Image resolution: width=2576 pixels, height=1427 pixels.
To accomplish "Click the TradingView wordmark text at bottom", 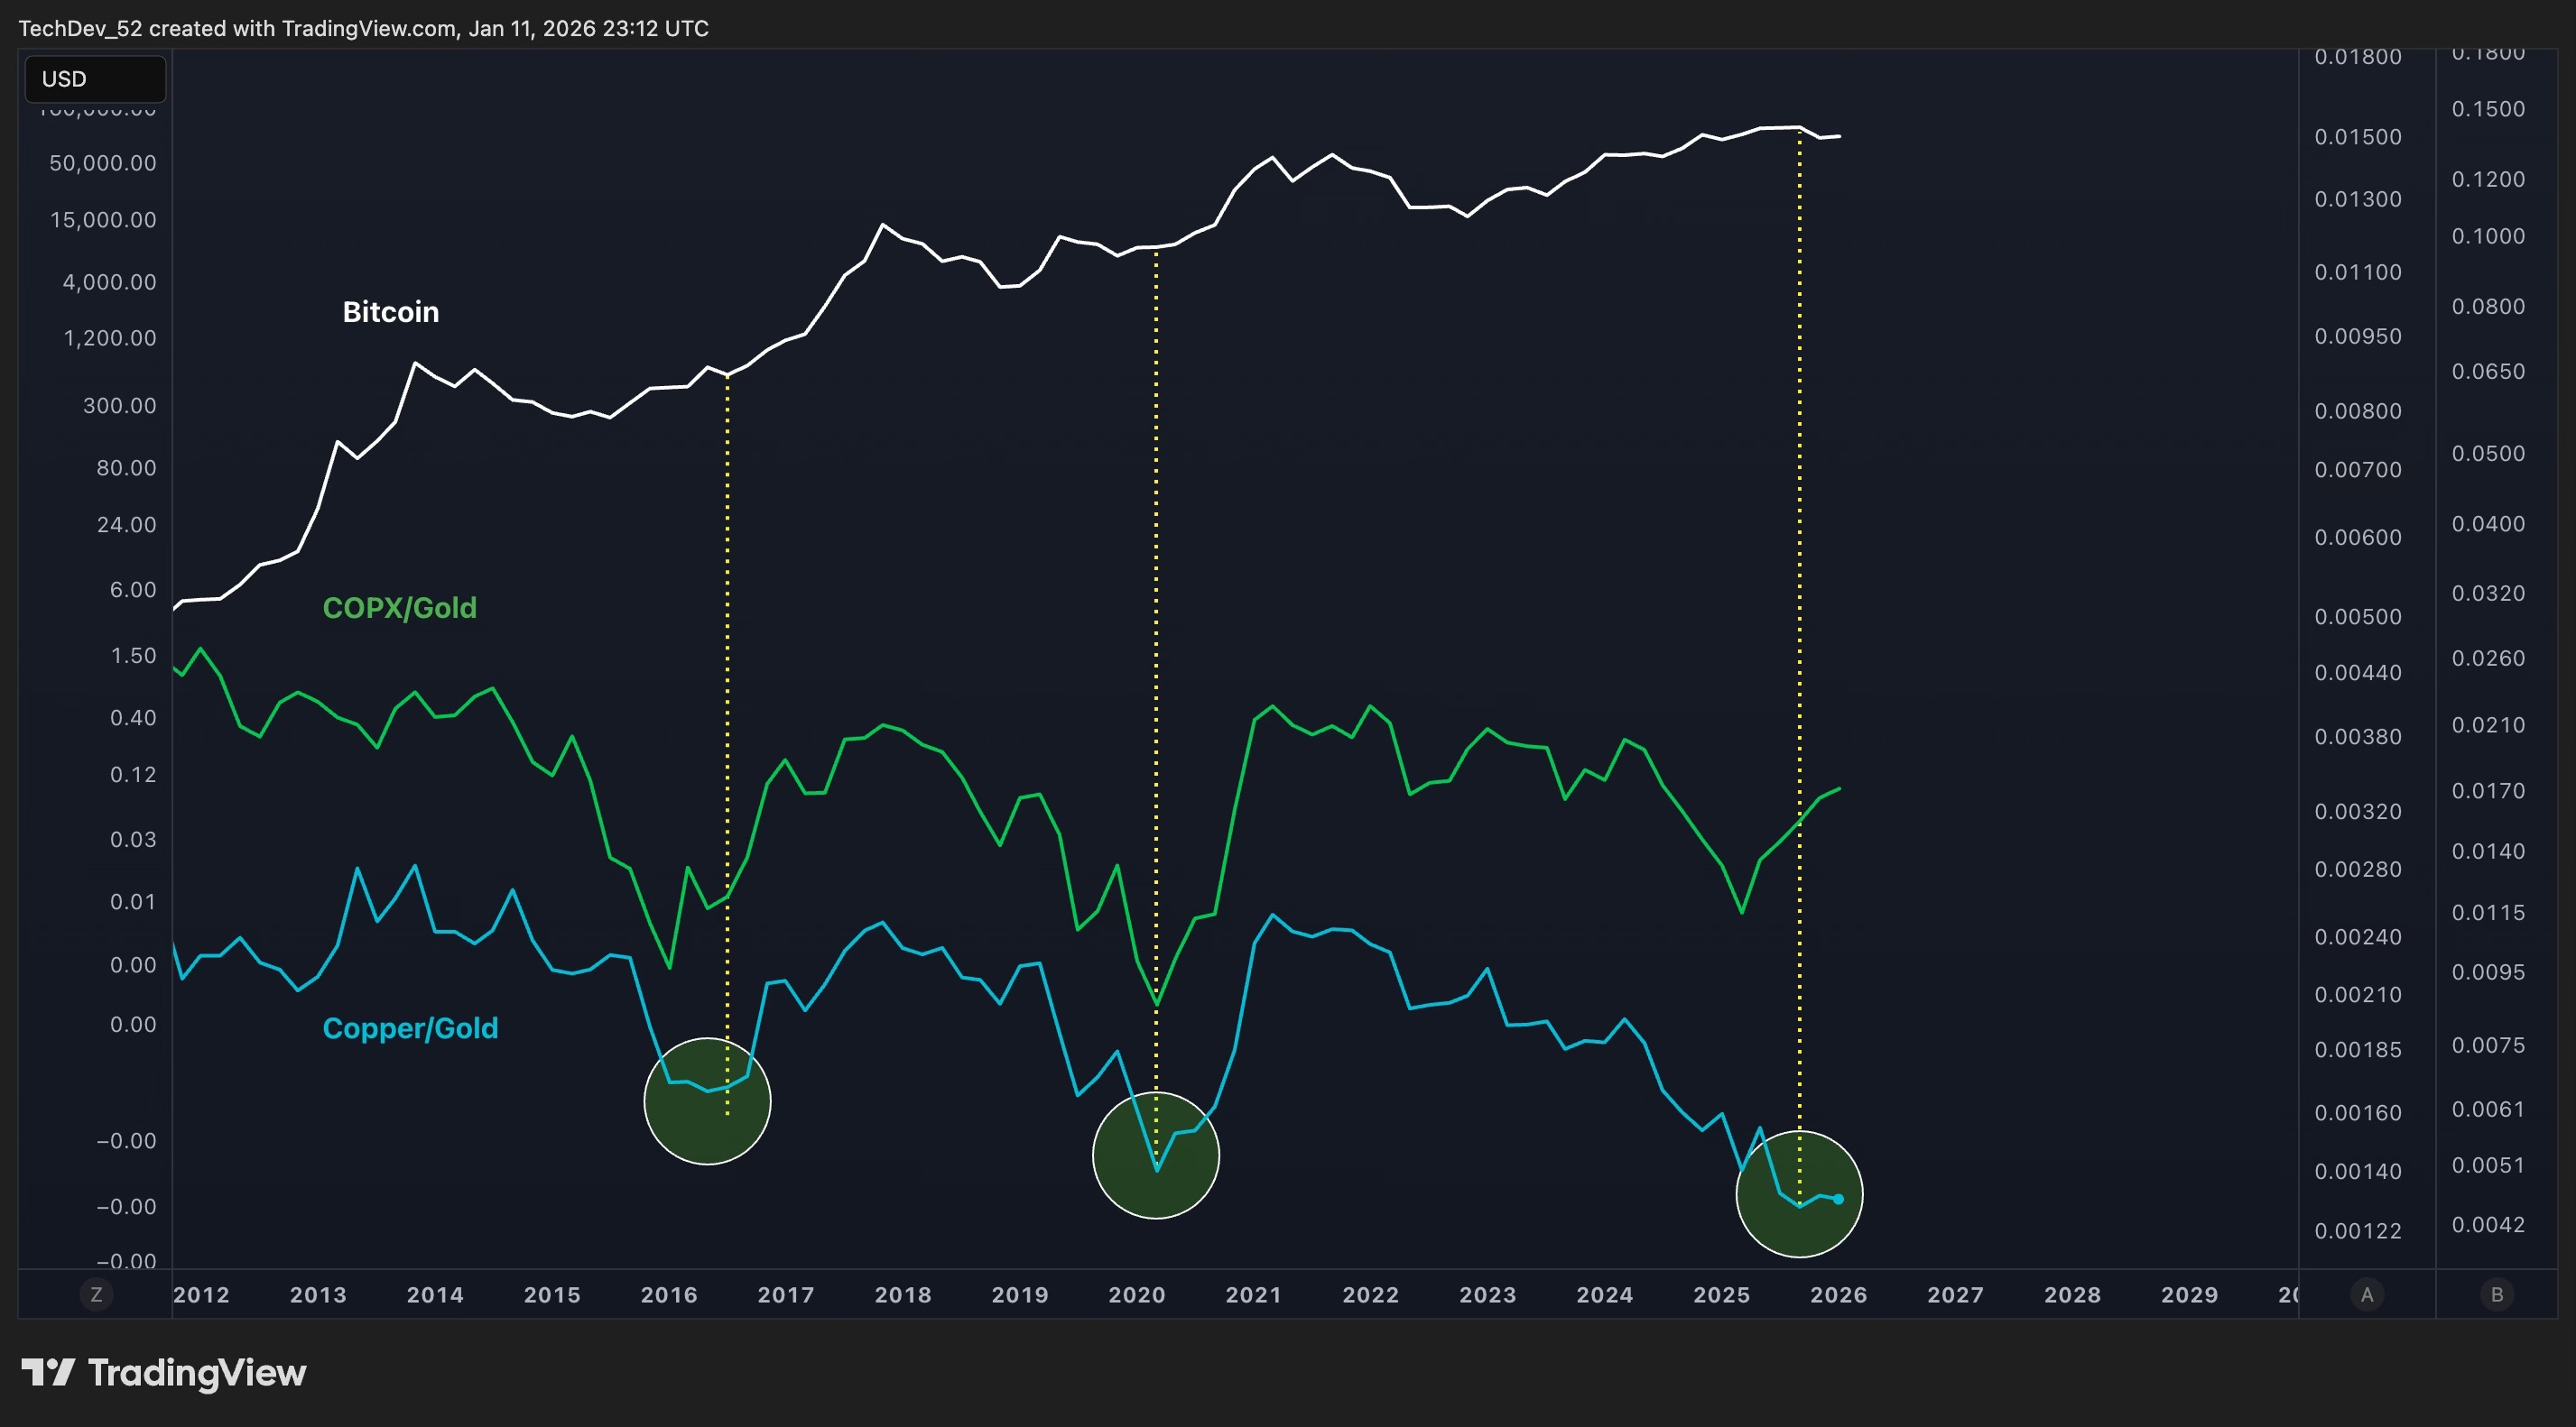I will pyautogui.click(x=197, y=1373).
